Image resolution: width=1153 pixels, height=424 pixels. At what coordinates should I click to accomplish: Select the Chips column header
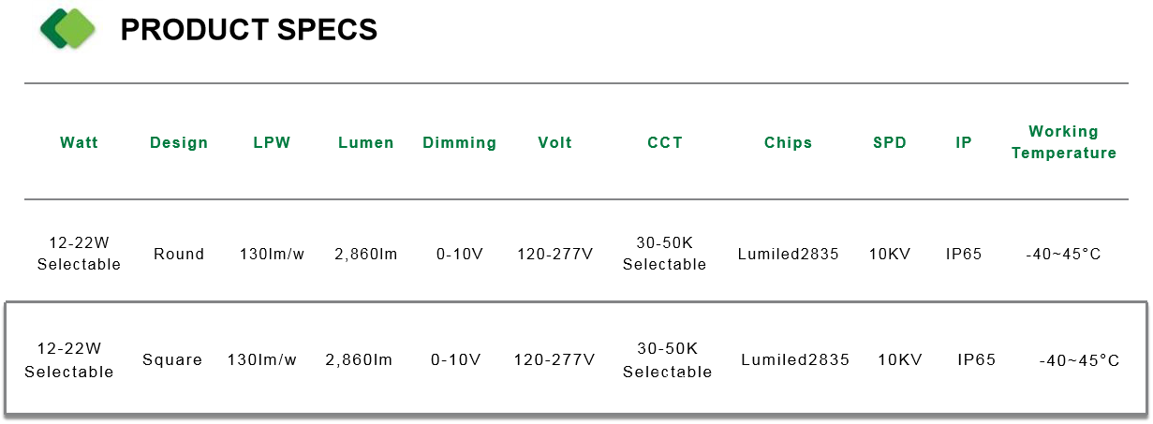click(788, 143)
